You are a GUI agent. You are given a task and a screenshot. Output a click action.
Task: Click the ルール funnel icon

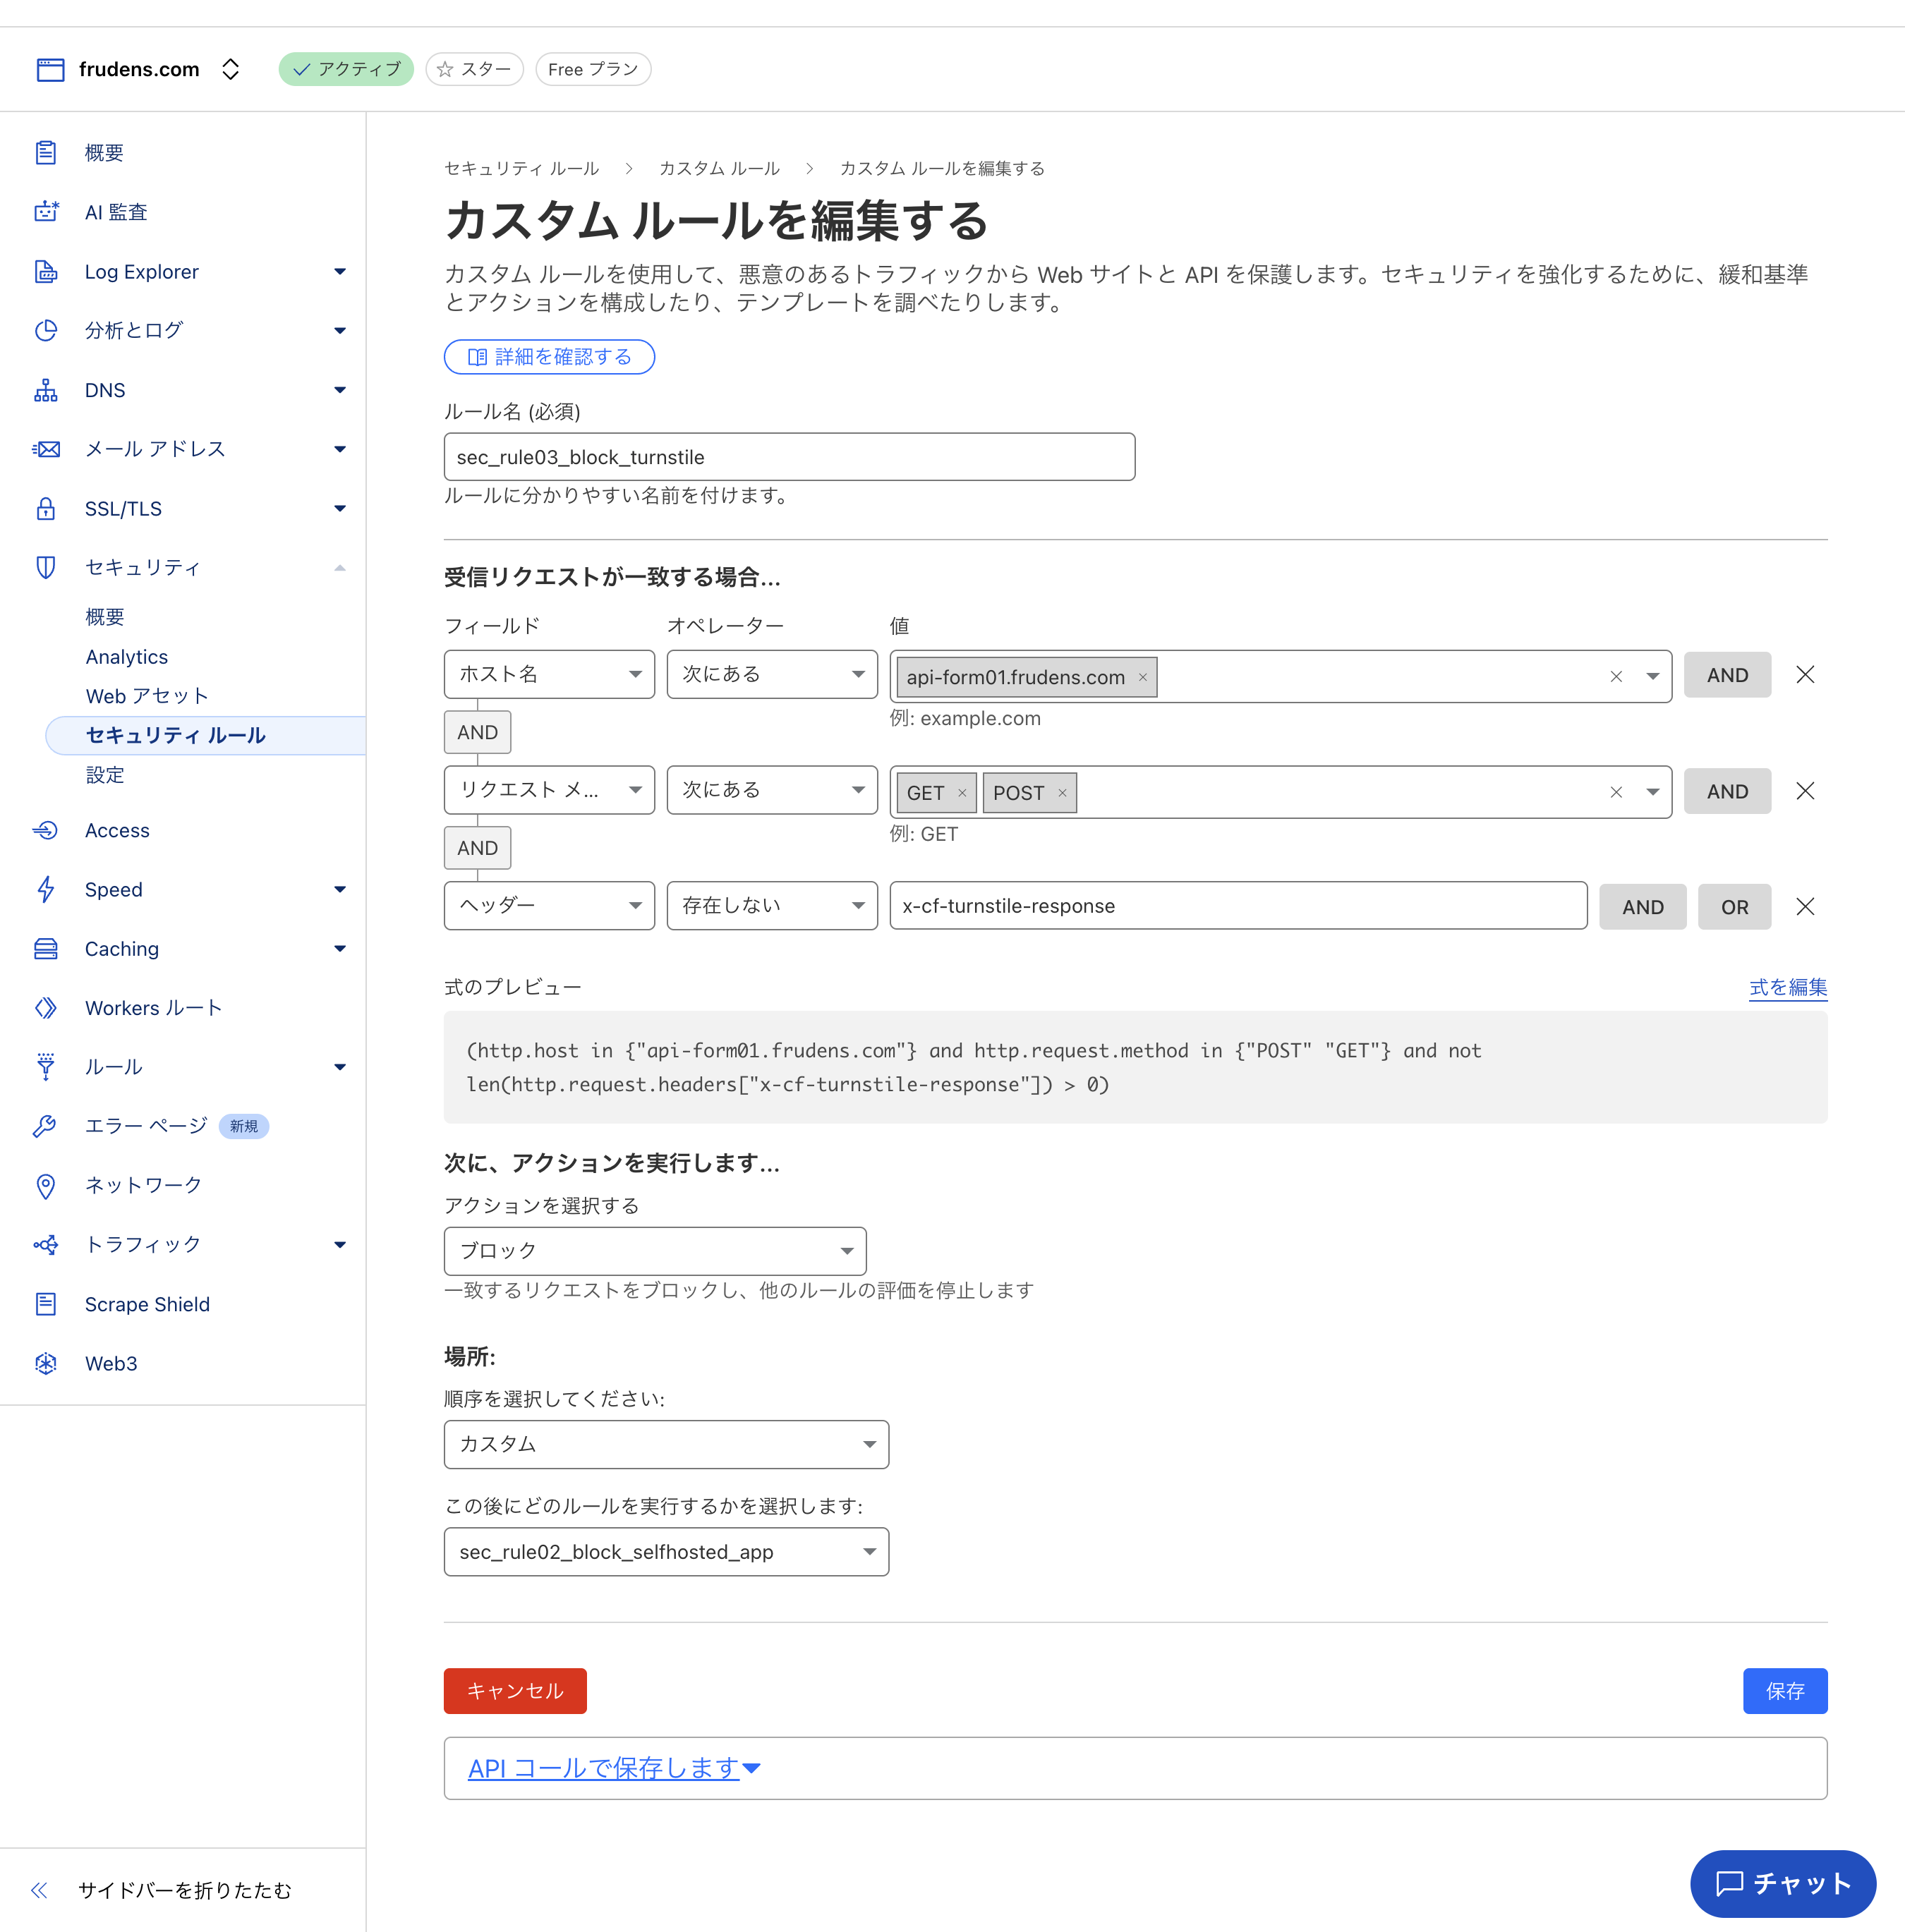46,1067
